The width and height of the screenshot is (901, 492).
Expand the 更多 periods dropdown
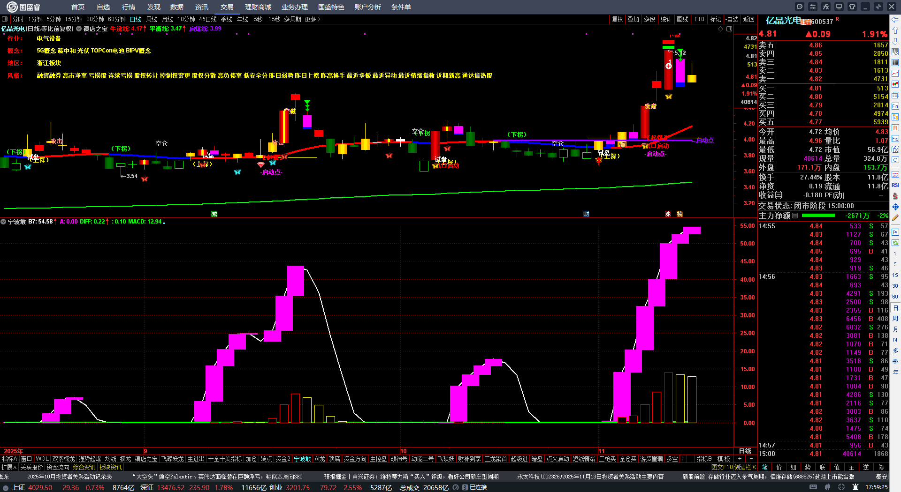pyautogui.click(x=313, y=19)
